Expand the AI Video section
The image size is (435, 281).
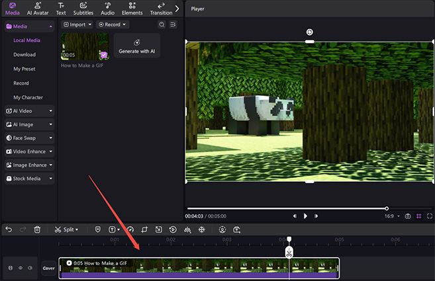click(29, 111)
